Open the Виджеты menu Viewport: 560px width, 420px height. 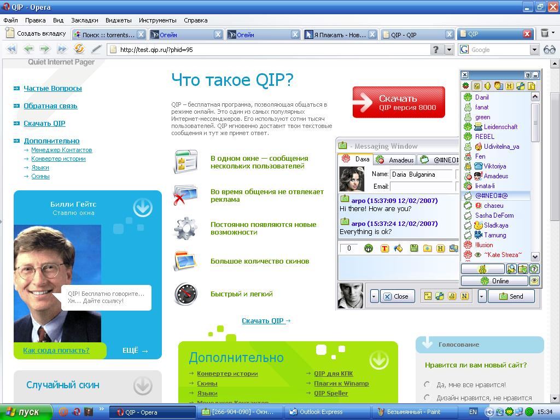coord(119,20)
